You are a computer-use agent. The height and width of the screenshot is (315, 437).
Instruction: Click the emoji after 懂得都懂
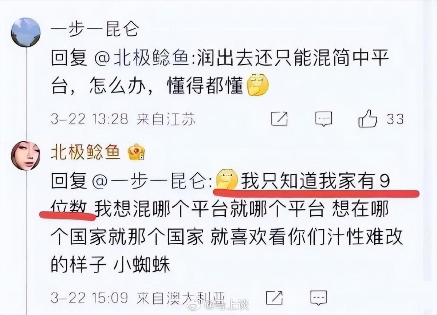(258, 86)
